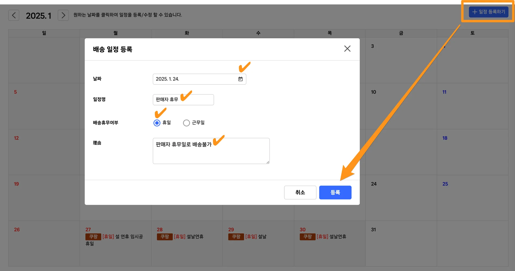
Task: Click the 쿠팡 badge on January 30
Action: point(307,237)
